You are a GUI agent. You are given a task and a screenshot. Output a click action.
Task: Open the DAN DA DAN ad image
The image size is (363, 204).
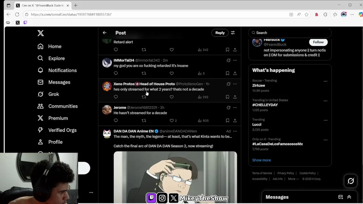click(x=175, y=177)
